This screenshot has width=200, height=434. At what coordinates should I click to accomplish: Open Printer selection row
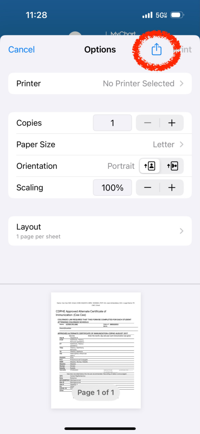pyautogui.click(x=100, y=84)
